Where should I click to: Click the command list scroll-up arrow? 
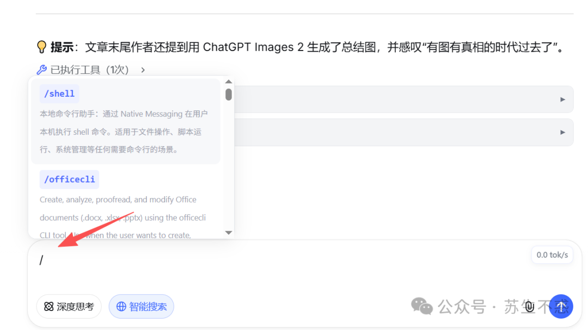pos(229,82)
